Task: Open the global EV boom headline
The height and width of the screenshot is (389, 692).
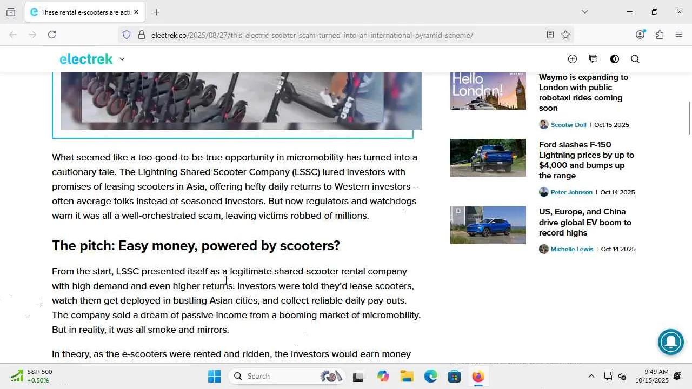Action: click(585, 222)
